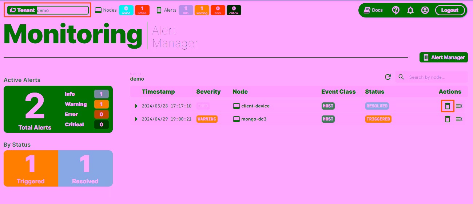Open the notifications bell

click(410, 10)
